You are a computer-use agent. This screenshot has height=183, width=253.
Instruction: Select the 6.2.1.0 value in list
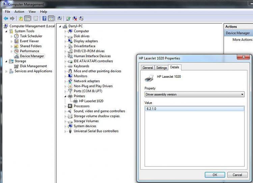(x=194, y=109)
